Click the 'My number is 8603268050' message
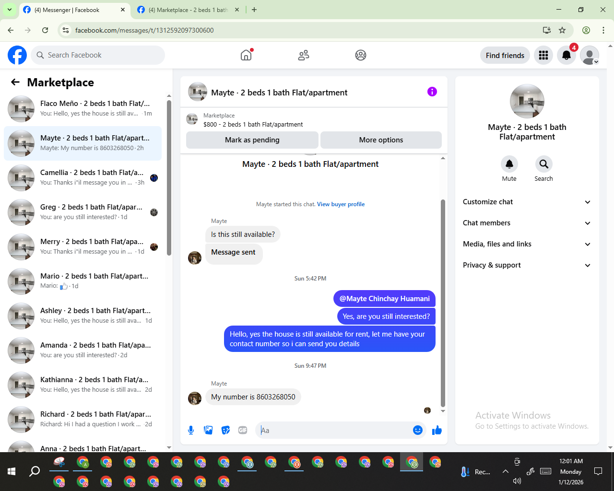This screenshot has width=614, height=491. (x=253, y=397)
